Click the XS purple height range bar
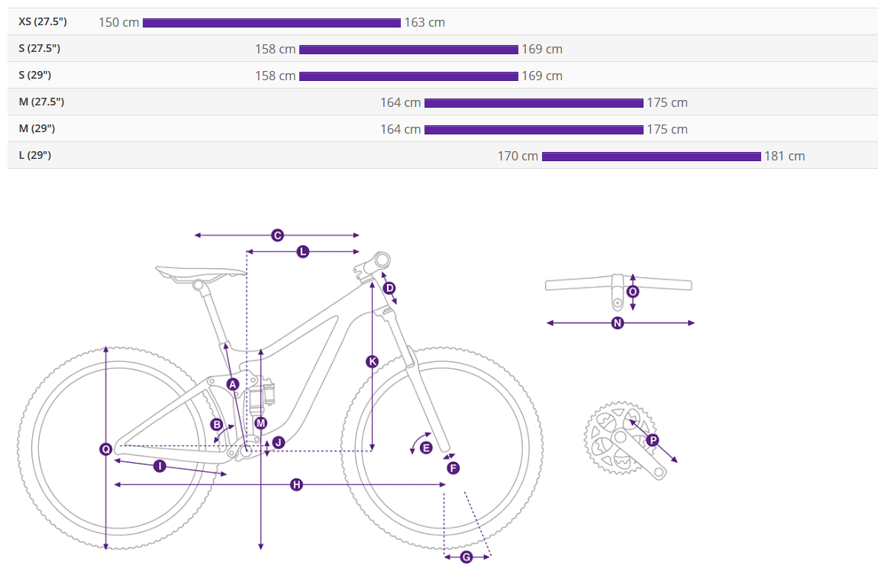Image resolution: width=894 pixels, height=569 pixels. coord(271,23)
